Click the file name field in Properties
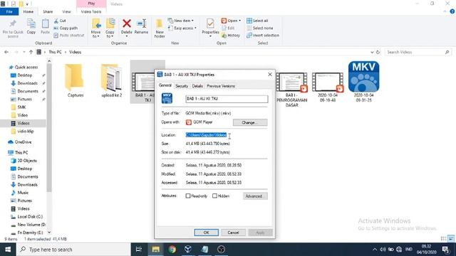Viewport: 456px width, 256px height. [x=227, y=99]
